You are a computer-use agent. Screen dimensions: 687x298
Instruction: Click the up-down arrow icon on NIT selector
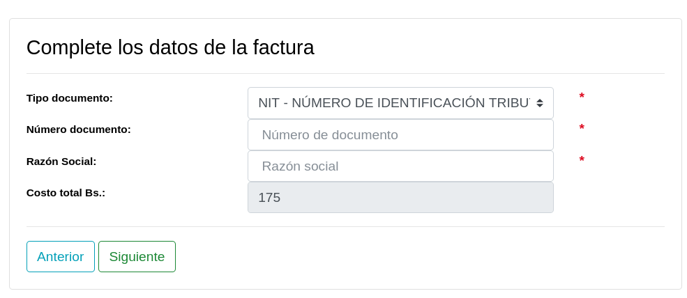point(540,103)
